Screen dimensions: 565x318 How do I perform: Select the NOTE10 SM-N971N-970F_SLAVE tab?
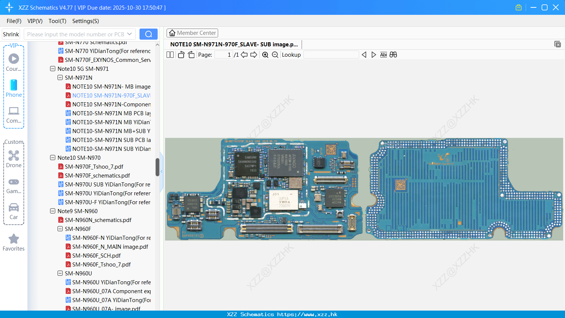(x=234, y=44)
